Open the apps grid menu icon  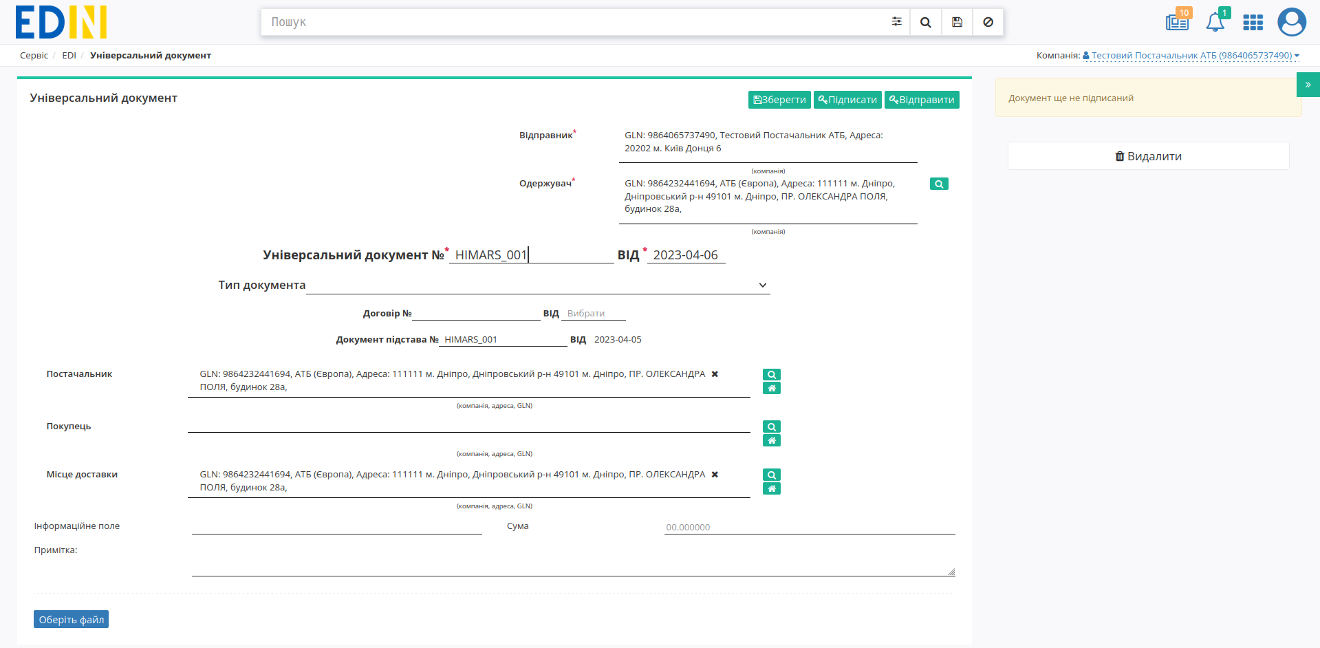tap(1253, 23)
